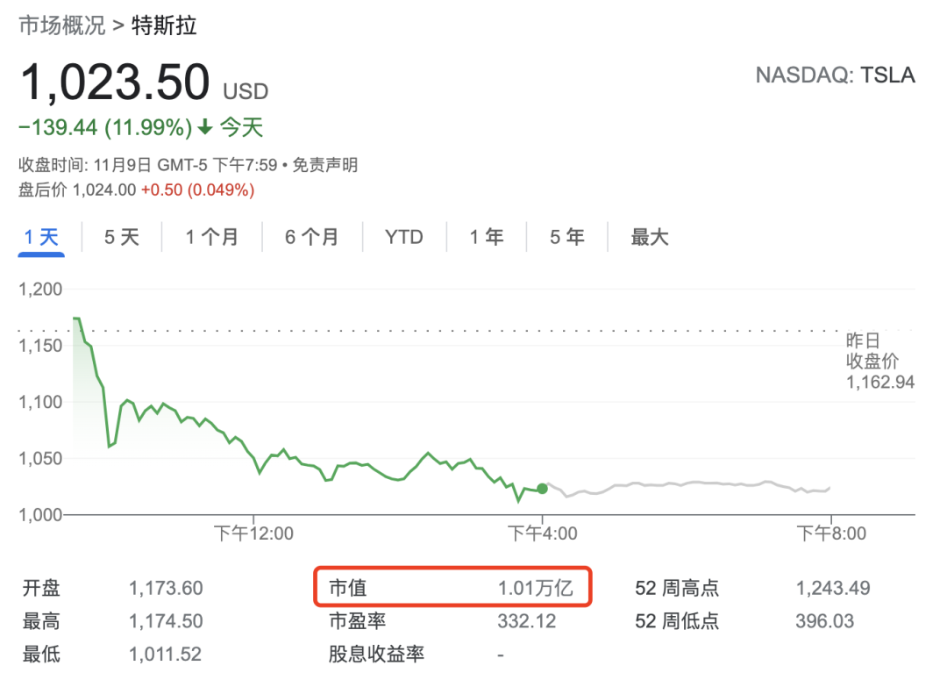Click the NASDAQ: TSLA ticker label
The height and width of the screenshot is (680, 947).
pyautogui.click(x=835, y=75)
